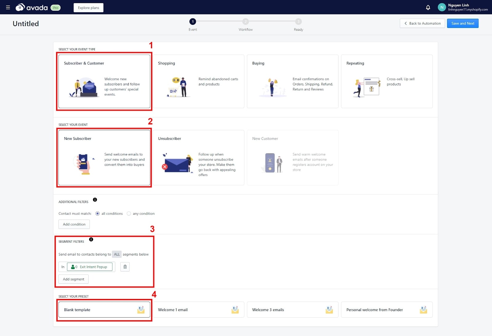The height and width of the screenshot is (336, 492).
Task: Select the "all conditions" radio option
Action: [97, 213]
